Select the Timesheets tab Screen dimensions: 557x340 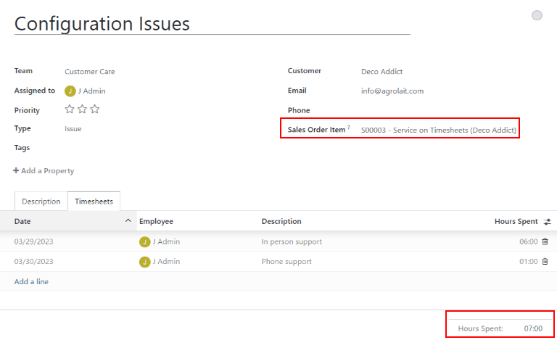pyautogui.click(x=94, y=202)
